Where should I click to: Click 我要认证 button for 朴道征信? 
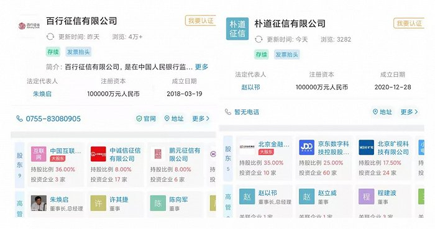click(x=409, y=23)
